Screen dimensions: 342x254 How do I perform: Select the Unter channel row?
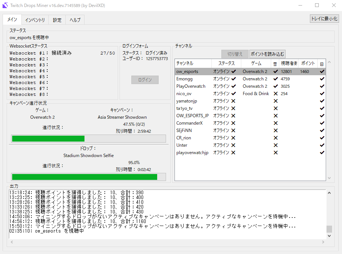click(250, 145)
